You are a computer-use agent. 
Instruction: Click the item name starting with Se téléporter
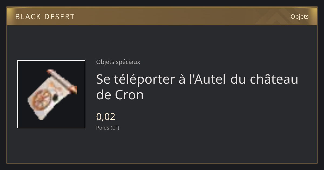(x=197, y=87)
